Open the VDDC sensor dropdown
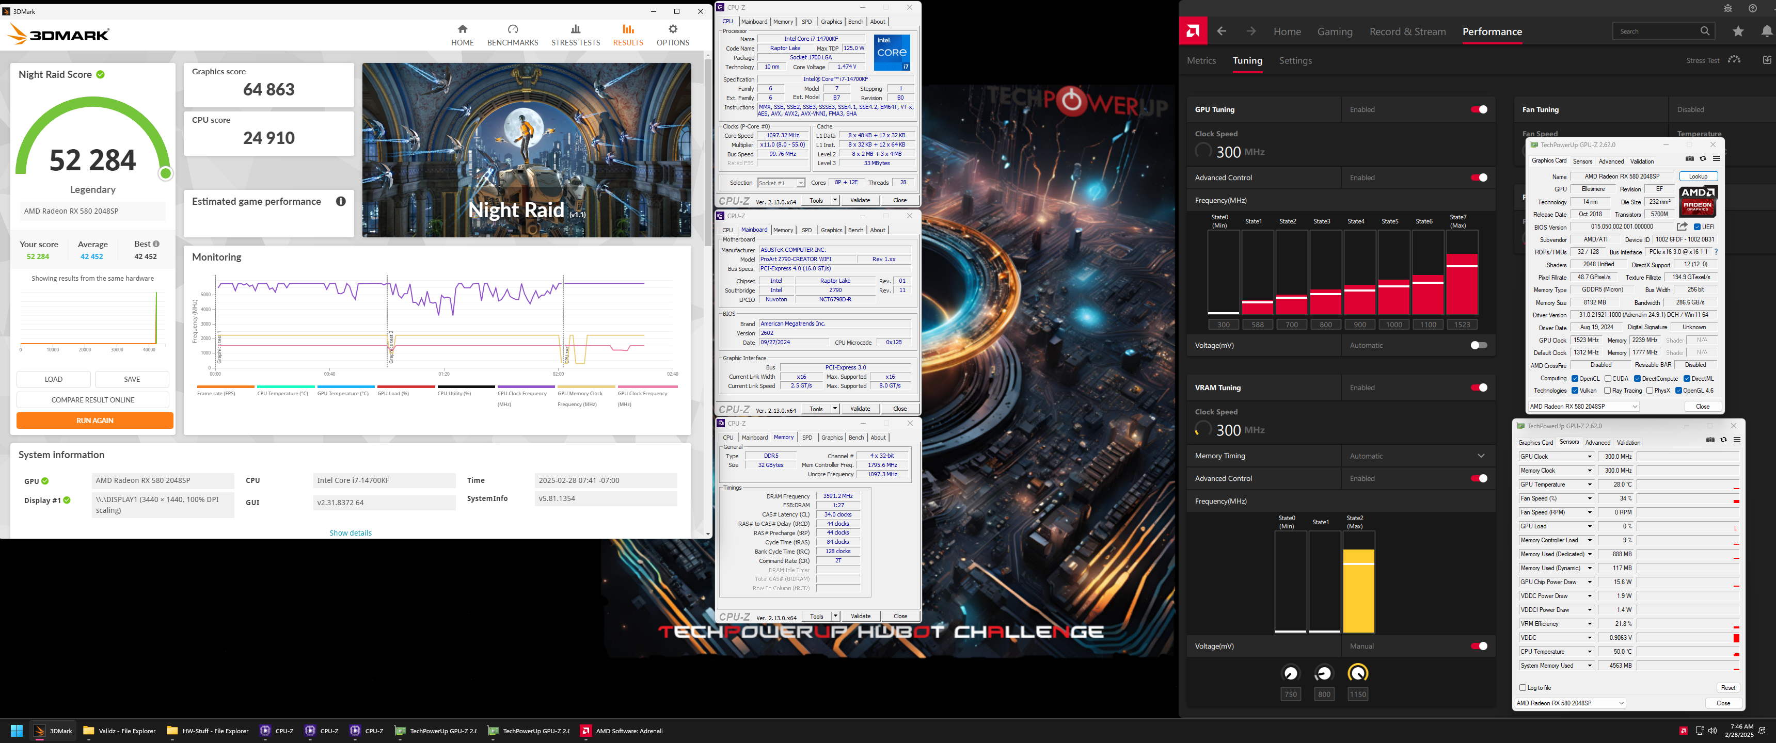This screenshot has width=1776, height=743. coord(1590,638)
